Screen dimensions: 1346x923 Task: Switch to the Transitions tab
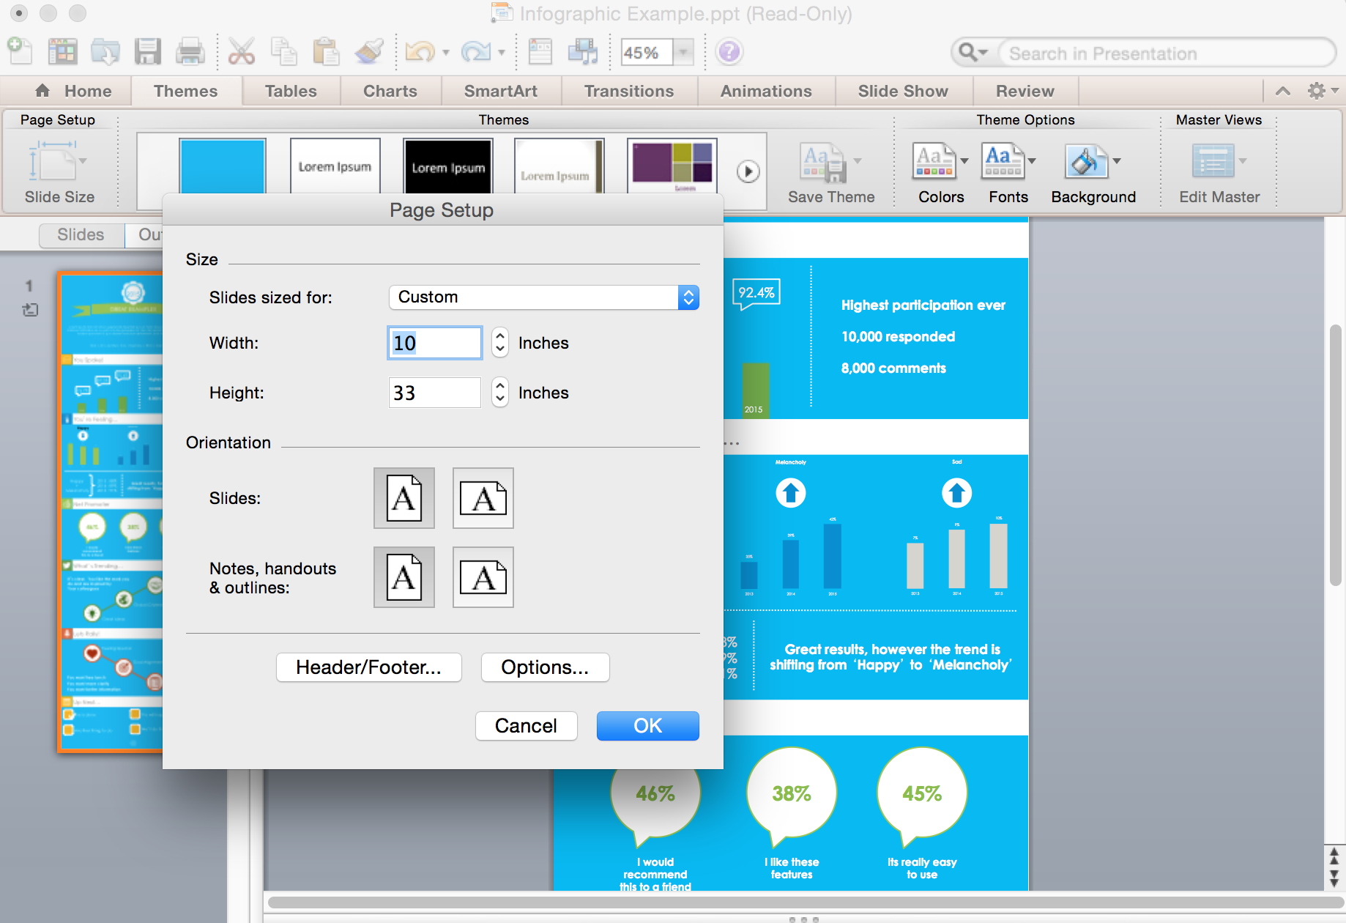tap(629, 91)
